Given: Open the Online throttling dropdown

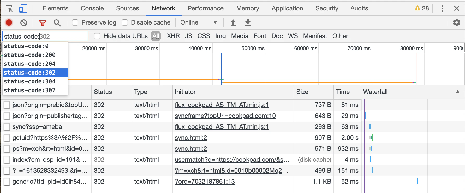Looking at the screenshot, I should click(x=199, y=22).
